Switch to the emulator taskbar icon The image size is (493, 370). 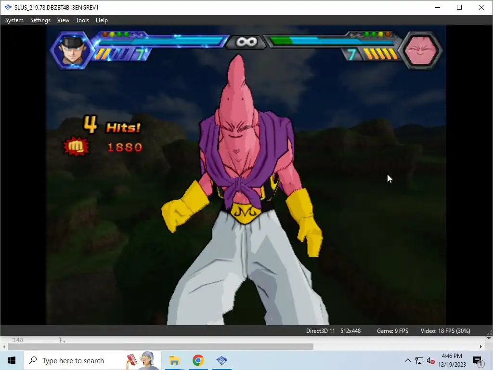click(x=221, y=360)
